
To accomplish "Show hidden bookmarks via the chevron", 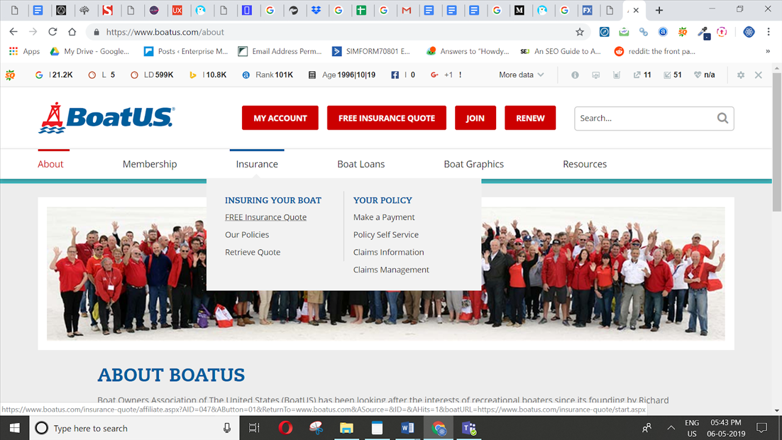I will pos(768,51).
